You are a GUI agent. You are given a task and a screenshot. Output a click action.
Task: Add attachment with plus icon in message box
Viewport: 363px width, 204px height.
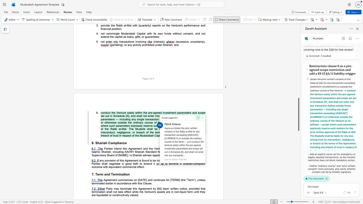tap(308, 193)
